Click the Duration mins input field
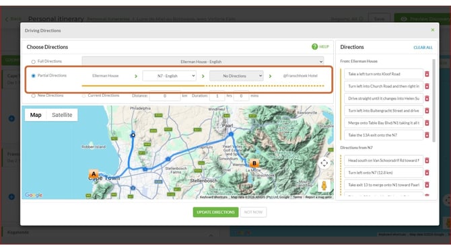 pyautogui.click(x=241, y=95)
